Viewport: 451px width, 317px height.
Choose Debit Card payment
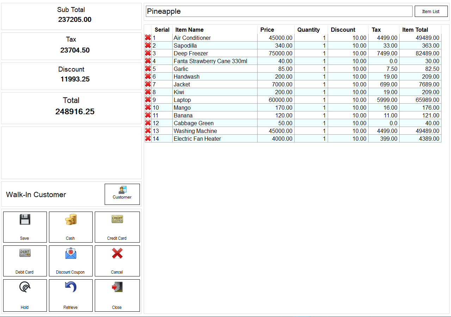(25, 261)
